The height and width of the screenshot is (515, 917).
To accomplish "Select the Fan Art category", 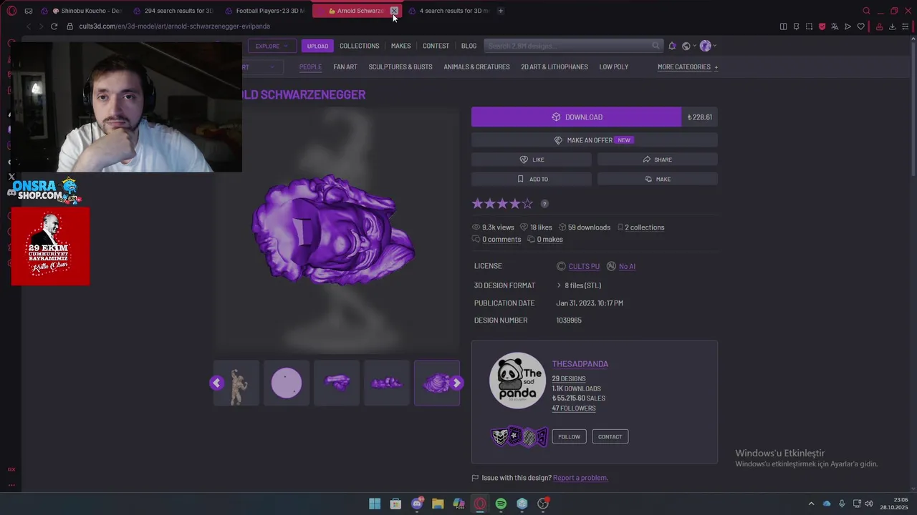I will click(x=345, y=67).
